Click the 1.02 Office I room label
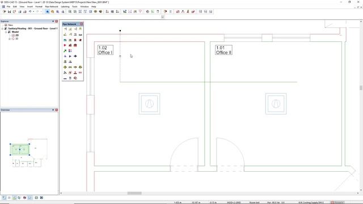Screen dimensions: 363x204 [105, 50]
